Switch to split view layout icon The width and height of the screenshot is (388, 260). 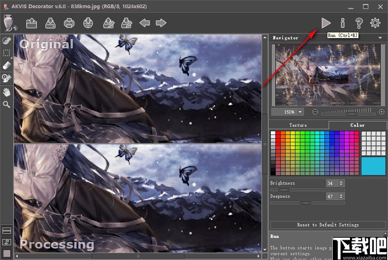(x=7, y=230)
